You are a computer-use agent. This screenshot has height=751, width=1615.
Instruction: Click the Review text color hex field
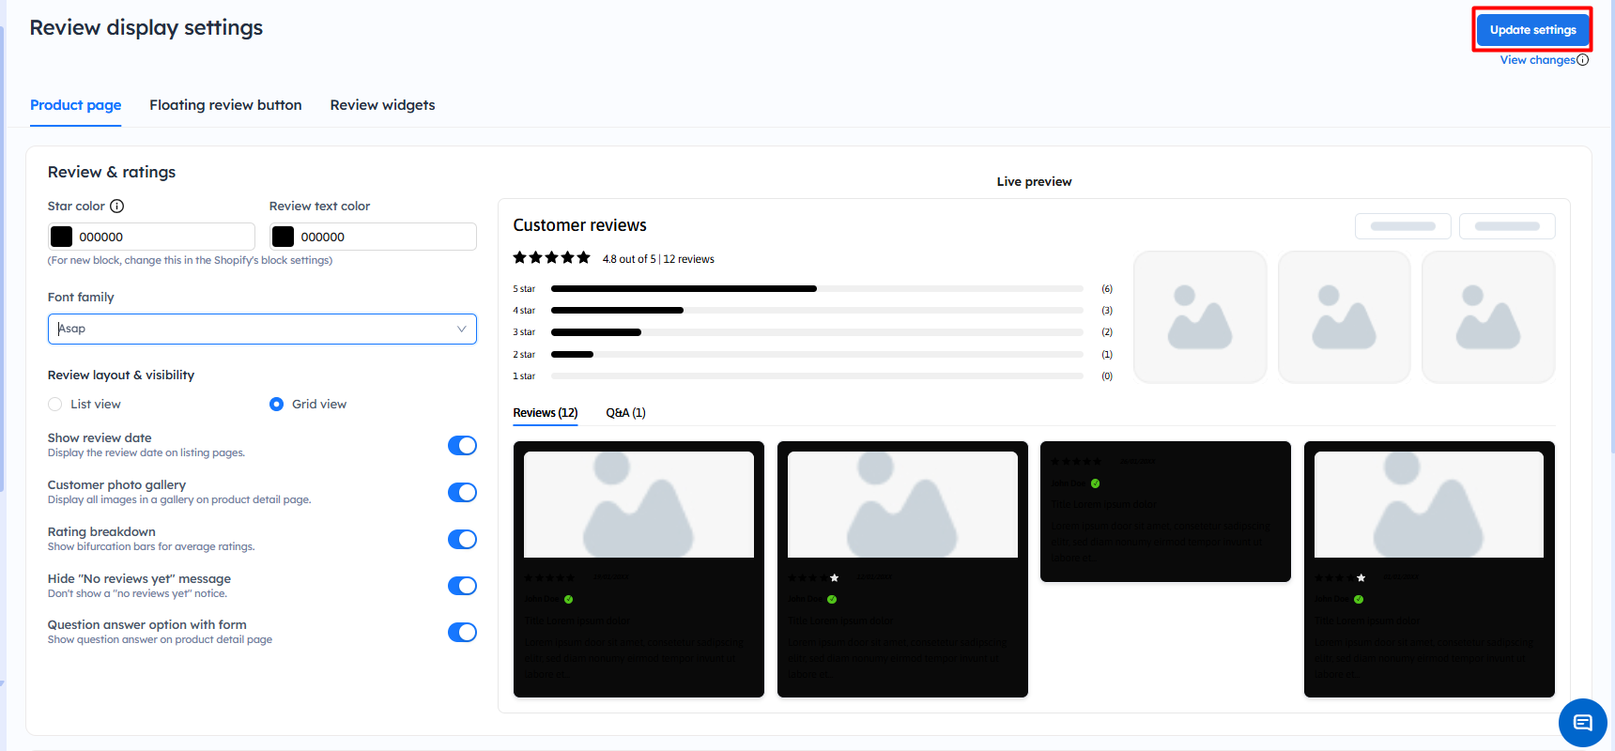click(x=385, y=237)
